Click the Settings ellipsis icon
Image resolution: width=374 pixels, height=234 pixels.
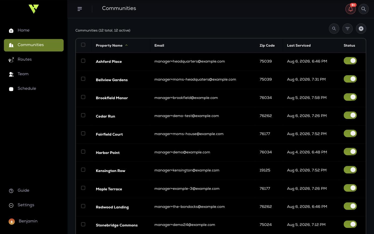(11, 205)
